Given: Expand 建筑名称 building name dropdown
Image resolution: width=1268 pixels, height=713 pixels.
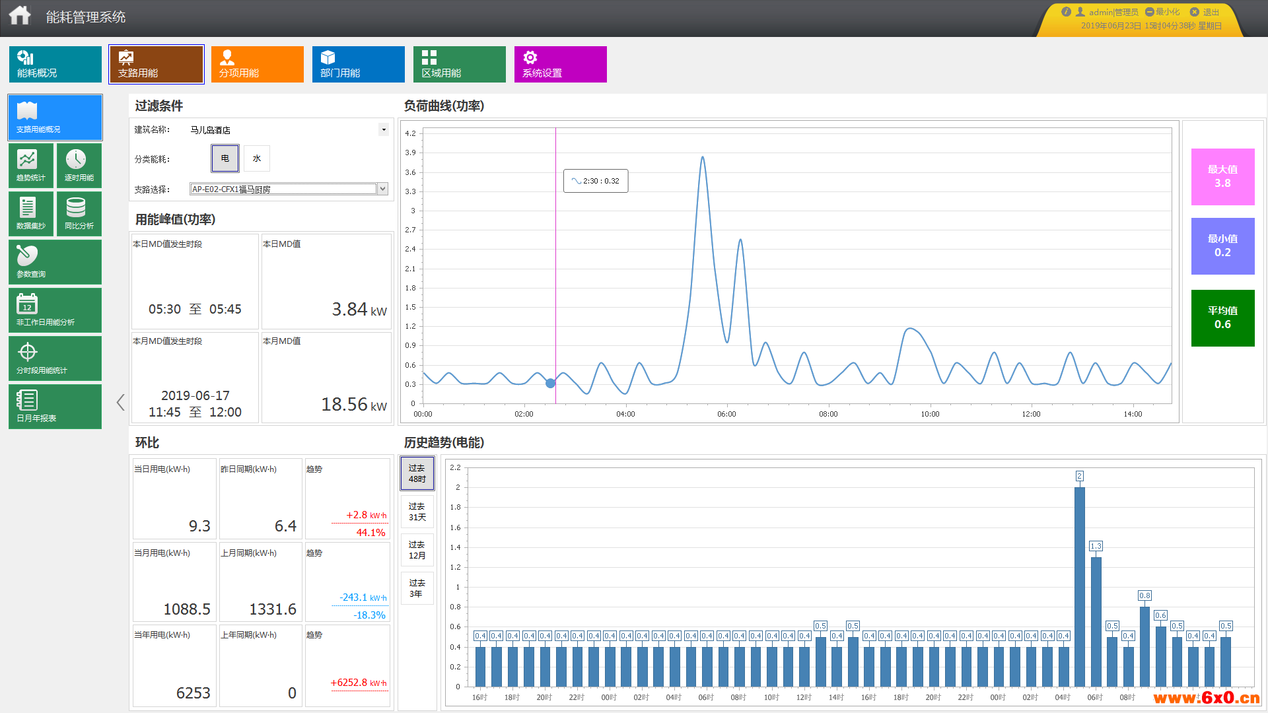Looking at the screenshot, I should click(383, 129).
